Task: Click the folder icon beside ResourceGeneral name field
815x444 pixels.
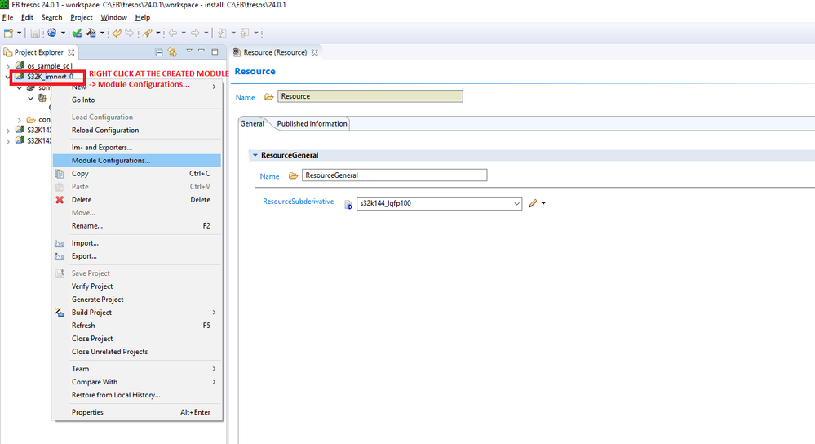Action: pyautogui.click(x=293, y=175)
